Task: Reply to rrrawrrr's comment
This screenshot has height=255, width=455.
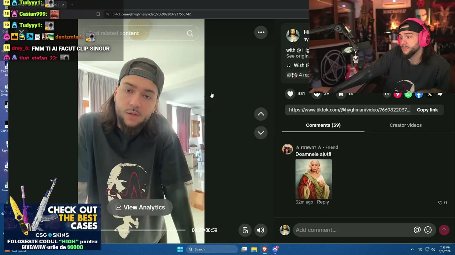Action: (x=323, y=202)
